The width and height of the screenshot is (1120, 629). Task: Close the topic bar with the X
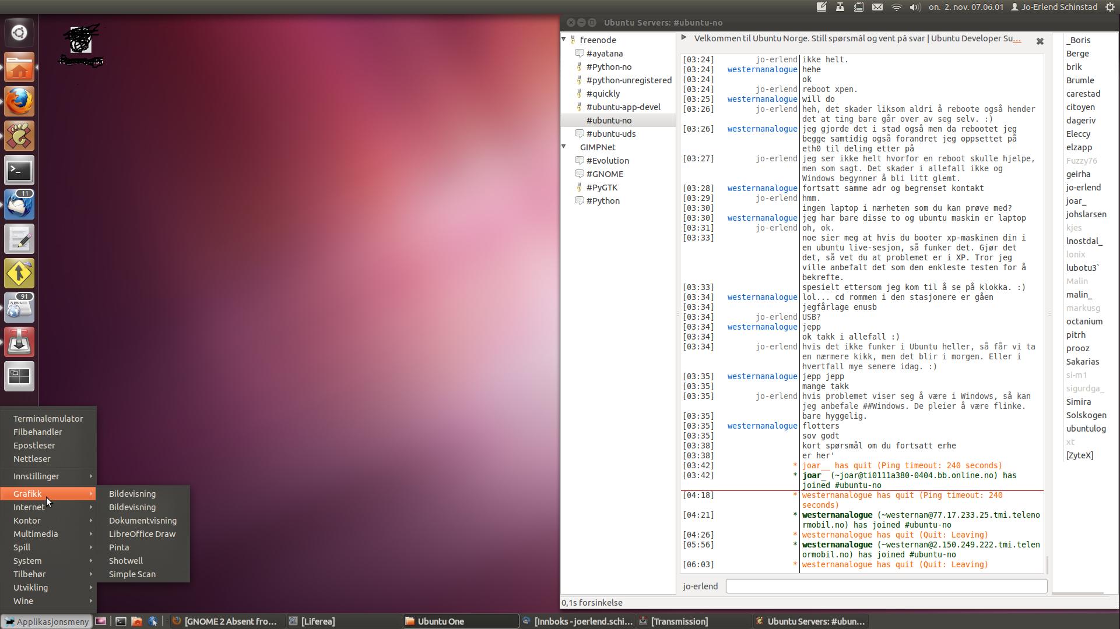tap(1040, 41)
